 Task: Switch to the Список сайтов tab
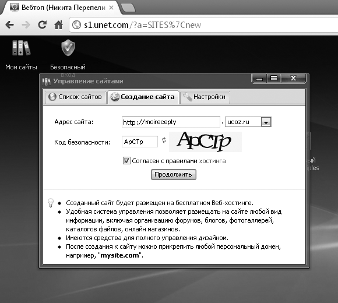[x=75, y=97]
